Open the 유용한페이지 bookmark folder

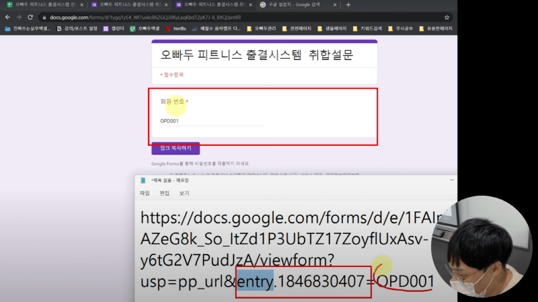[436, 28]
